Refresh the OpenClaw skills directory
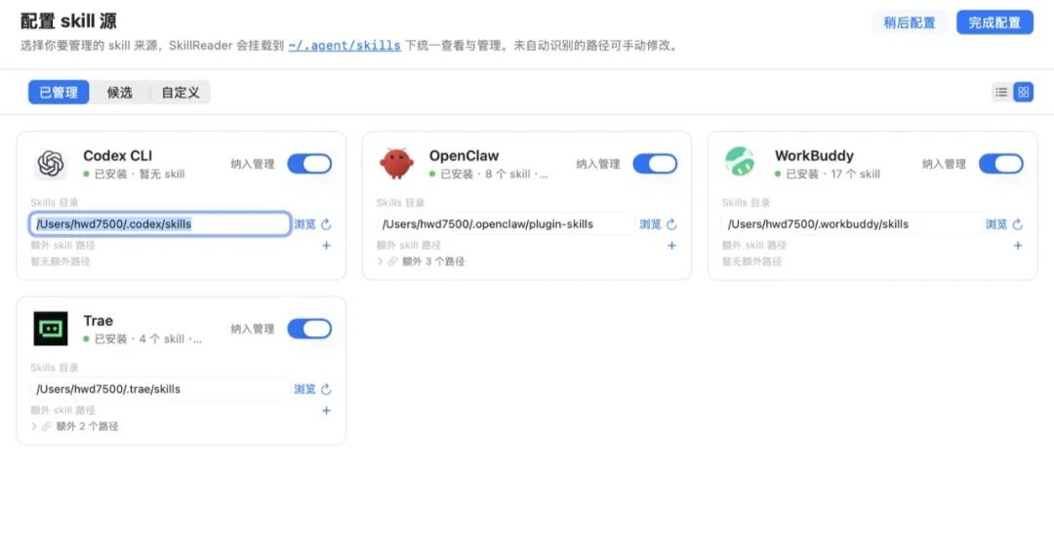The height and width of the screenshot is (546, 1054). [x=671, y=224]
